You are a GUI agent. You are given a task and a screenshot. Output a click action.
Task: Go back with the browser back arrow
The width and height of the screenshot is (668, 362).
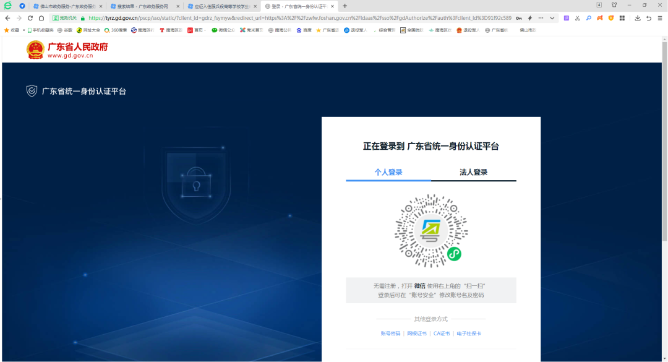pyautogui.click(x=7, y=18)
